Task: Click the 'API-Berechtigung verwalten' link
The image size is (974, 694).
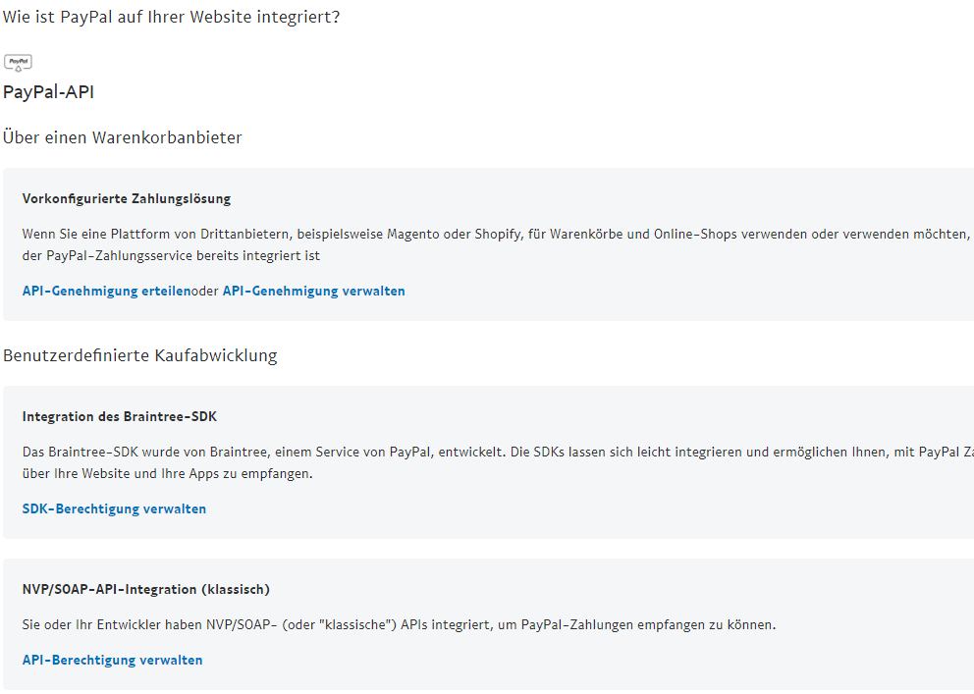Action: [x=113, y=660]
